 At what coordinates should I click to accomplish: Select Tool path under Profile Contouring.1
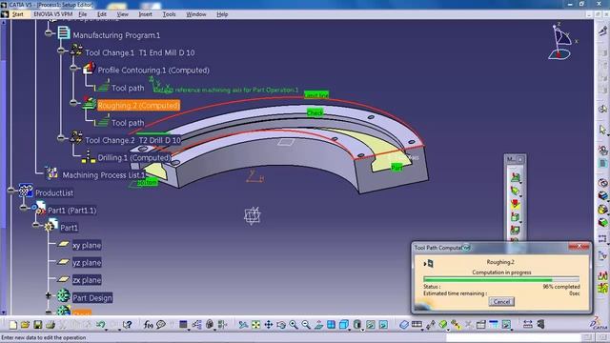pos(128,89)
